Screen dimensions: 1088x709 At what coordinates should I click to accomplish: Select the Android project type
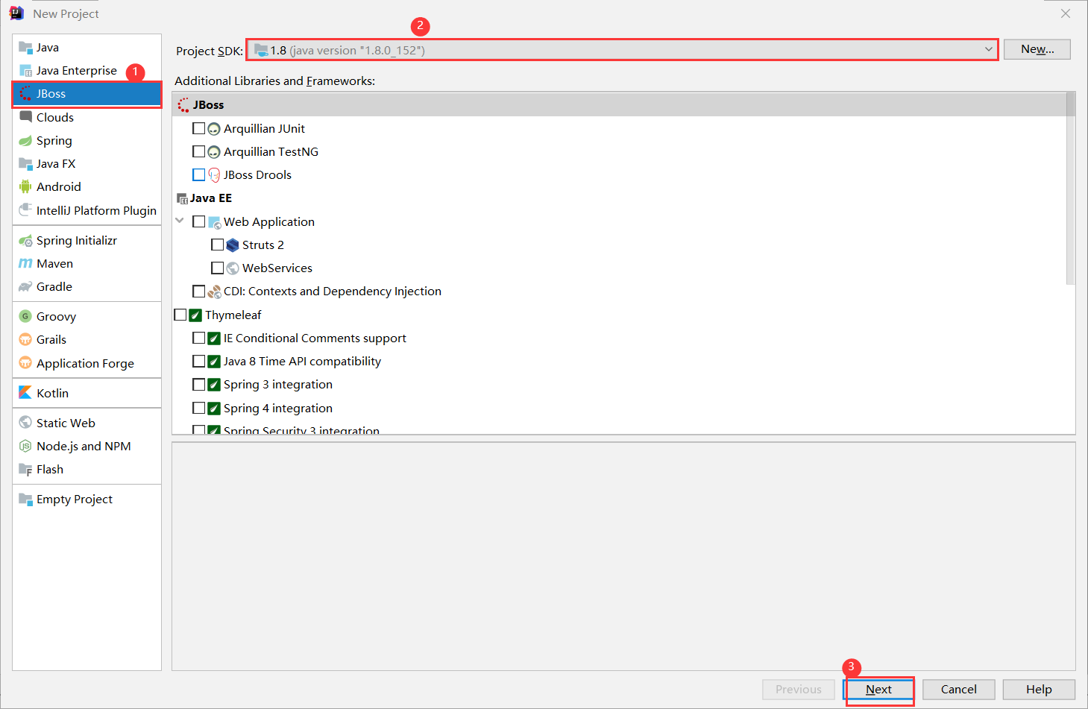(x=87, y=187)
